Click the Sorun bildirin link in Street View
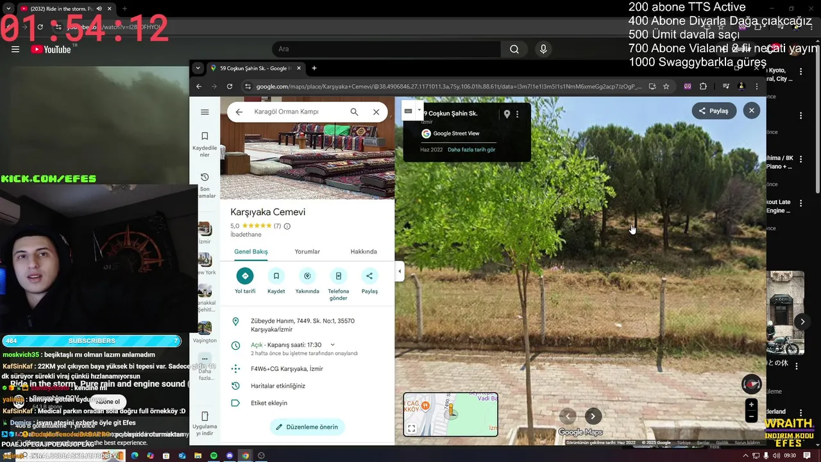Image resolution: width=821 pixels, height=462 pixels. [747, 443]
